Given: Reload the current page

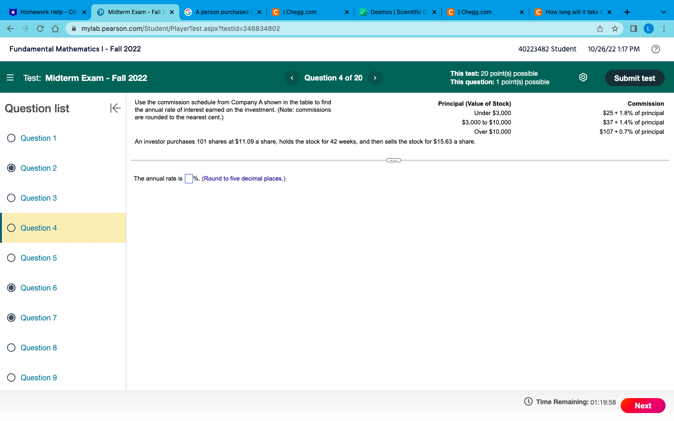Looking at the screenshot, I should pos(40,29).
